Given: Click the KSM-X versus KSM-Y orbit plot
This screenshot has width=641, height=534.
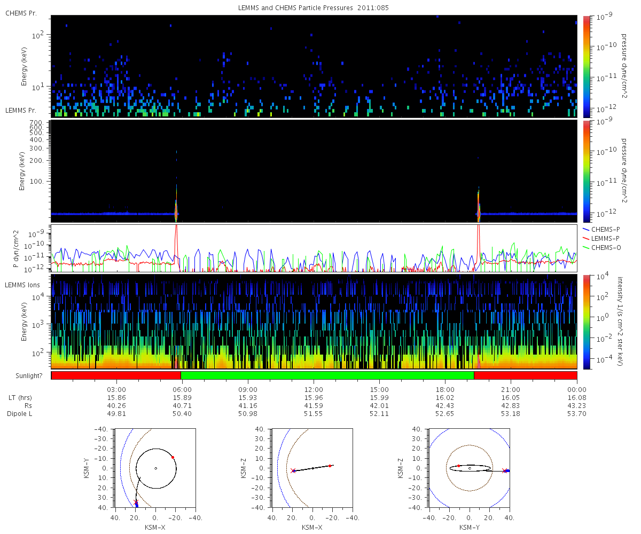Looking at the screenshot, I should click(155, 468).
